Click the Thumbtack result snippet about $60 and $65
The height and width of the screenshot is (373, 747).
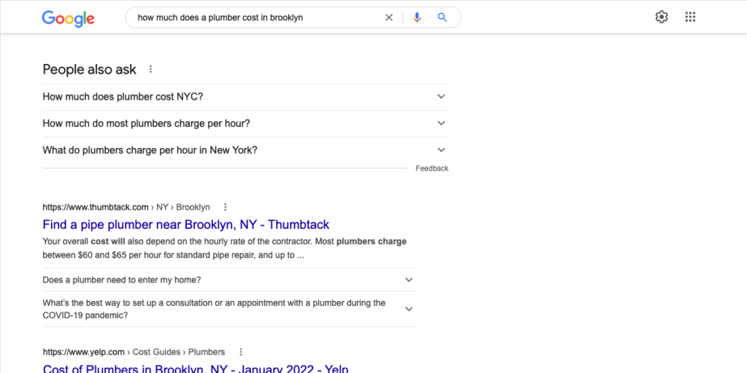pos(225,248)
